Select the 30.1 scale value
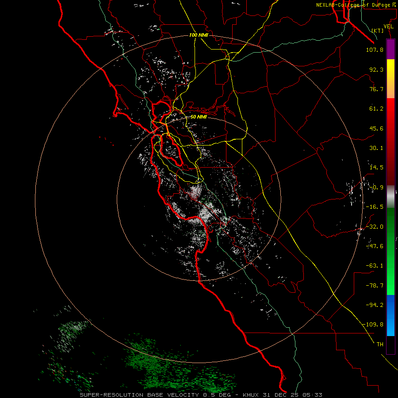Screen dimensions: 398x398 pos(376,148)
